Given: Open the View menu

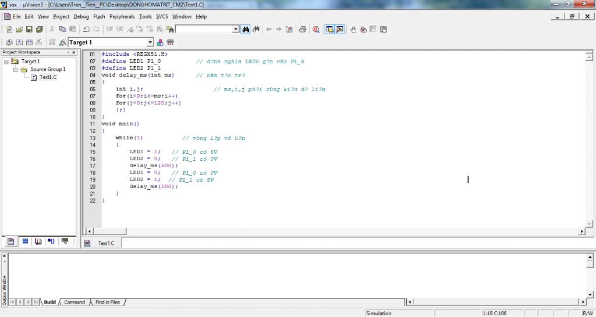Looking at the screenshot, I should (x=43, y=16).
